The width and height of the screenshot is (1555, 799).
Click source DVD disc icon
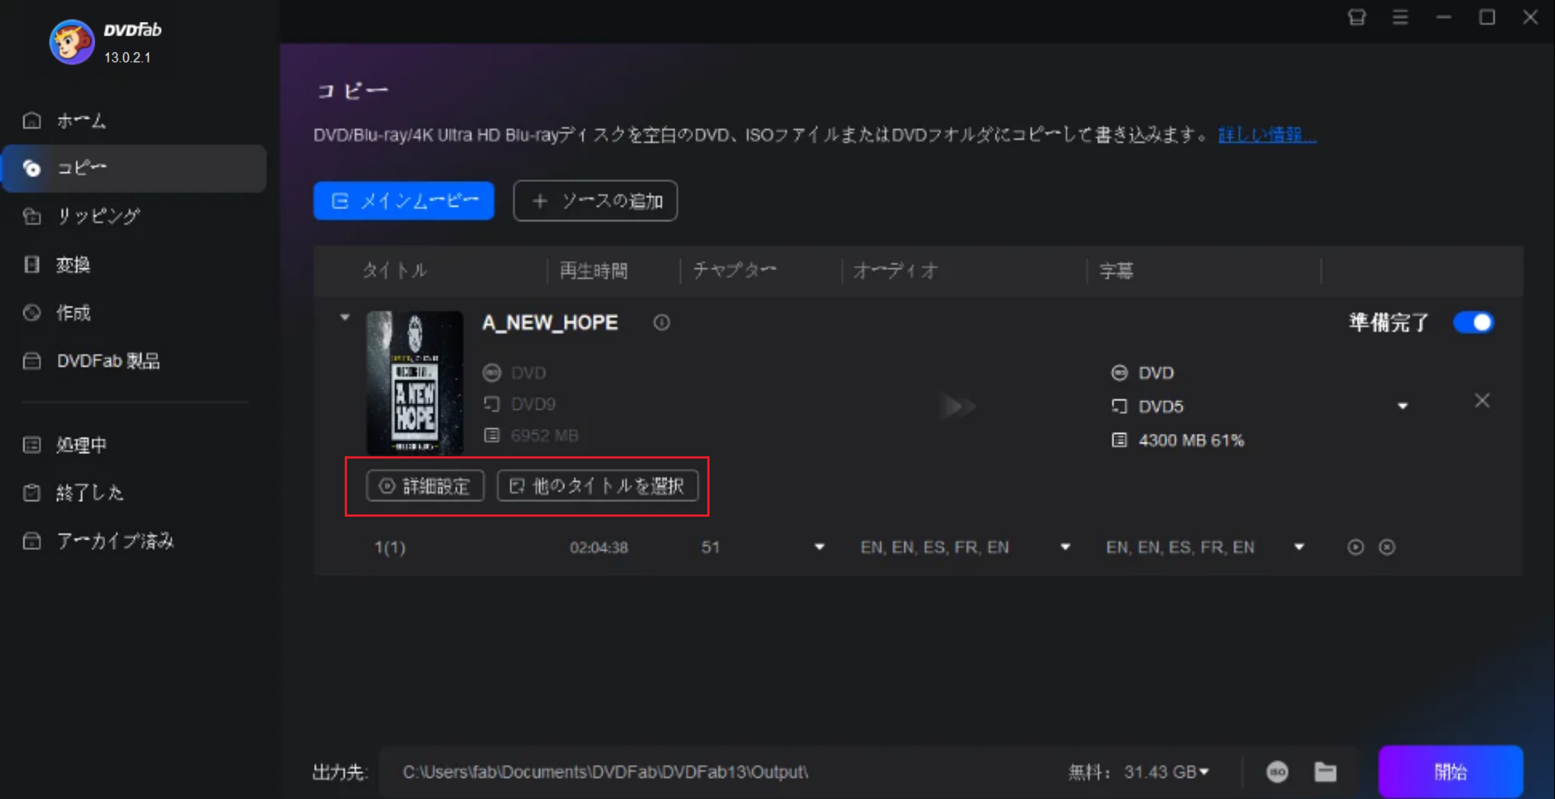(x=492, y=373)
